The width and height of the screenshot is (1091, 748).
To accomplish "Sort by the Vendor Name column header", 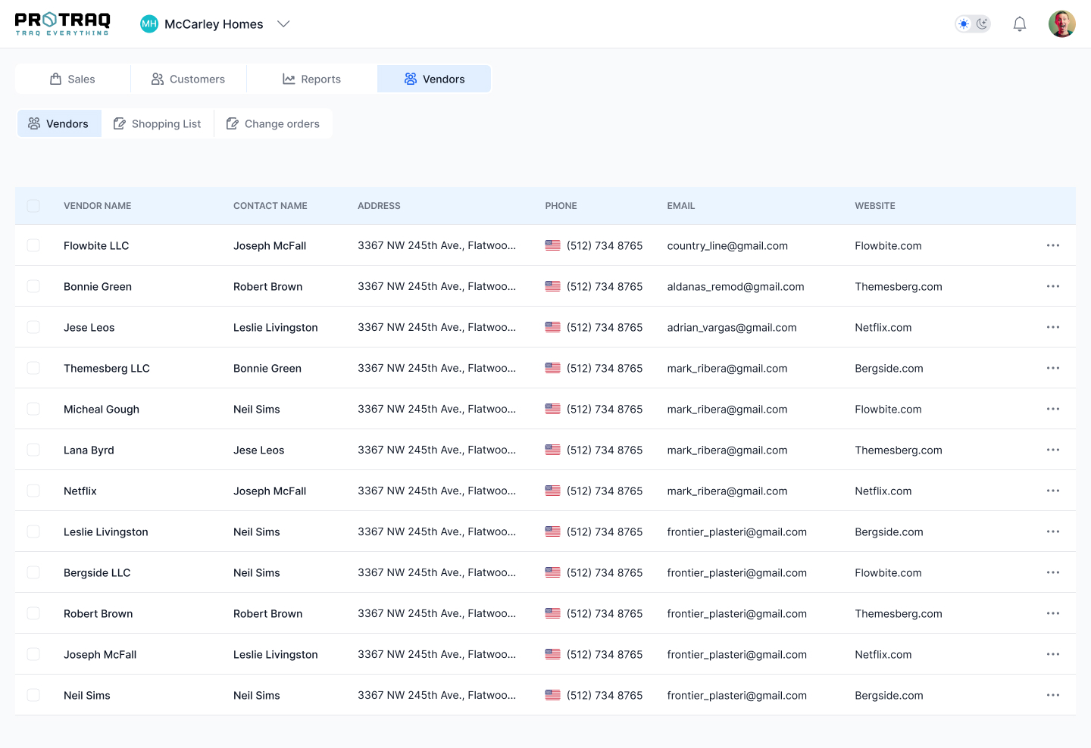I will pyautogui.click(x=97, y=206).
